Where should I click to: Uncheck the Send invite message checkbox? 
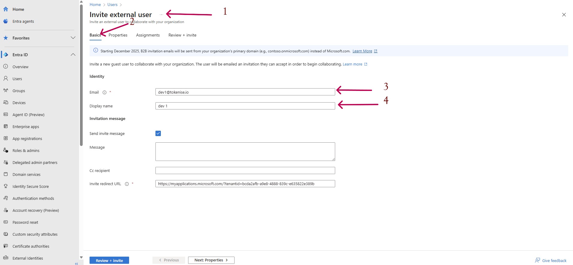pyautogui.click(x=158, y=133)
